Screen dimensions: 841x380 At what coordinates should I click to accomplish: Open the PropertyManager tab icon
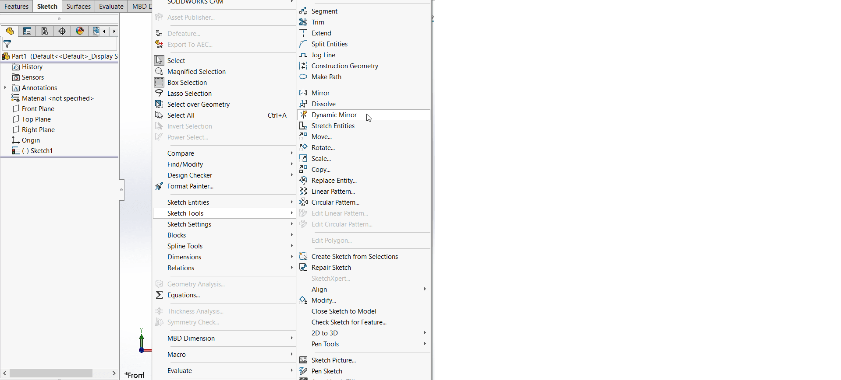point(27,31)
